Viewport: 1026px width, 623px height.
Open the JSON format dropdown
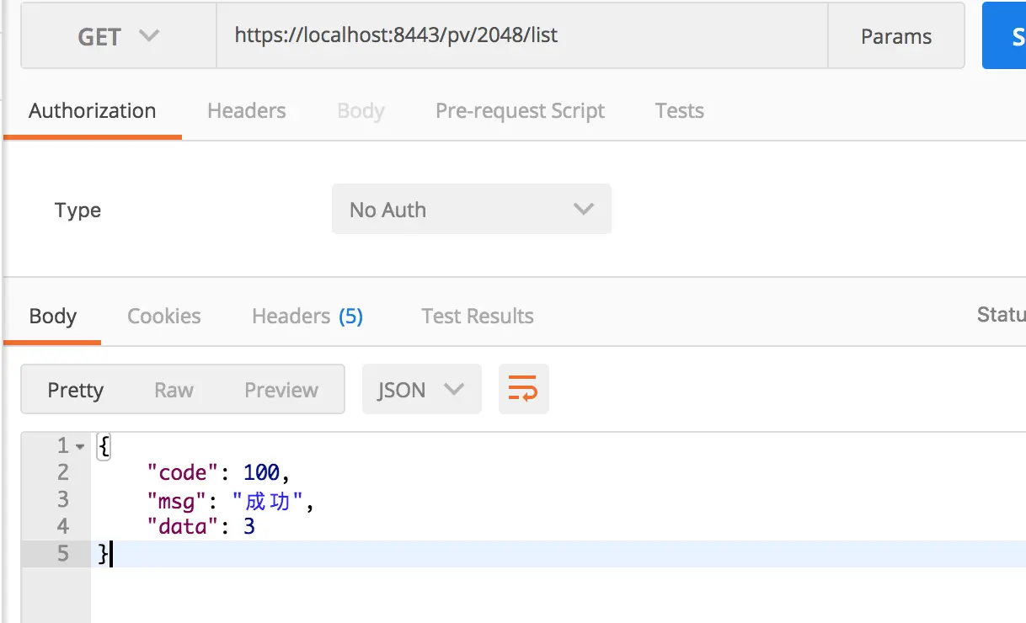click(x=421, y=390)
